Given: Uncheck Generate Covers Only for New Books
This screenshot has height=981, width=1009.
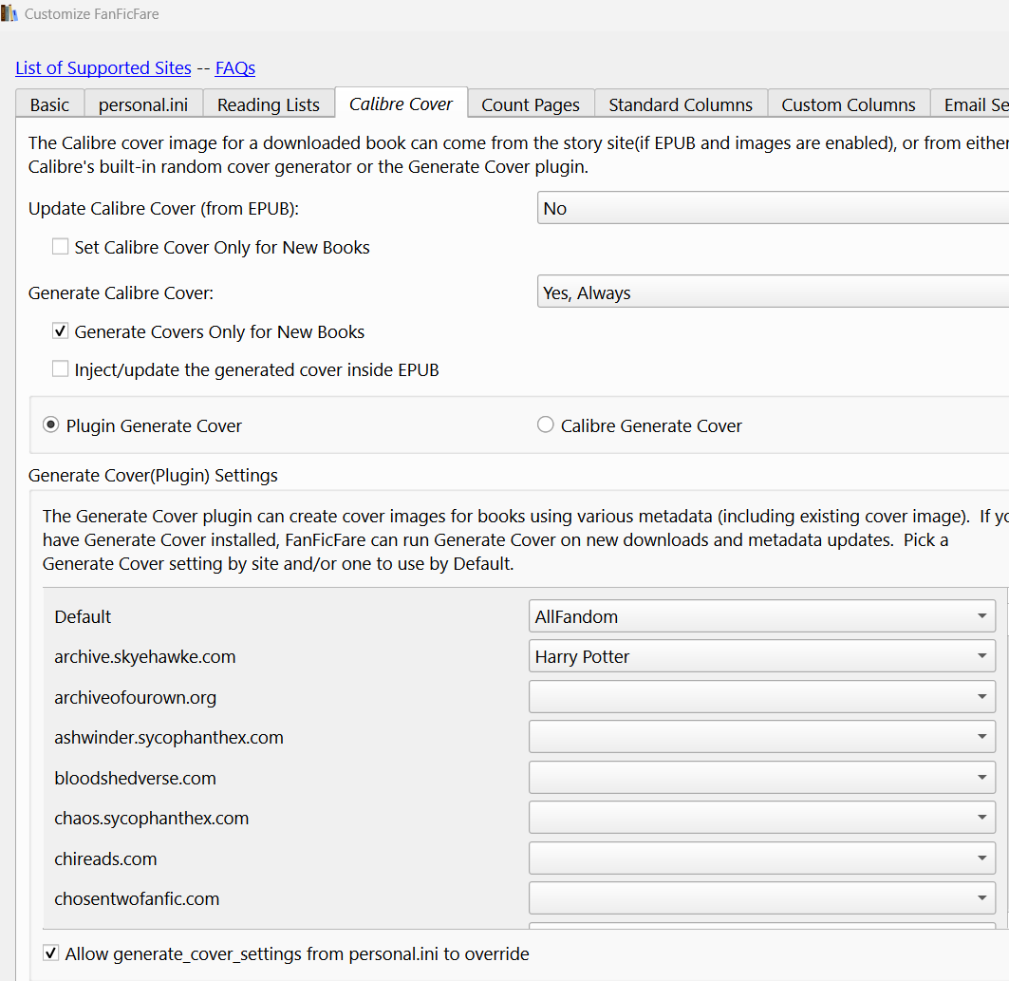Looking at the screenshot, I should tap(61, 331).
